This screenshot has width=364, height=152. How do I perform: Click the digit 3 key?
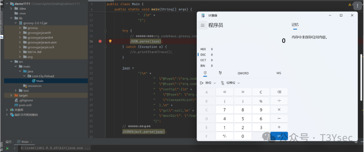pyautogui.click(x=261, y=127)
